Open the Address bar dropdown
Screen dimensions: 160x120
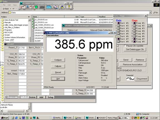pyautogui.click(x=150, y=13)
